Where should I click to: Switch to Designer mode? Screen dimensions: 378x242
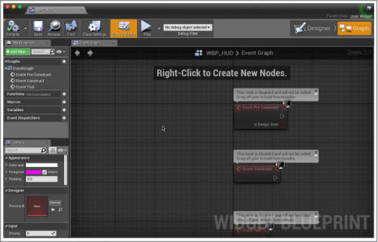click(x=313, y=28)
